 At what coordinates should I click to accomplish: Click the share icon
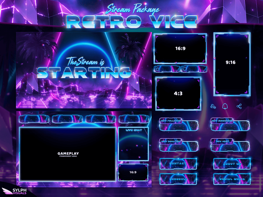click(239, 106)
